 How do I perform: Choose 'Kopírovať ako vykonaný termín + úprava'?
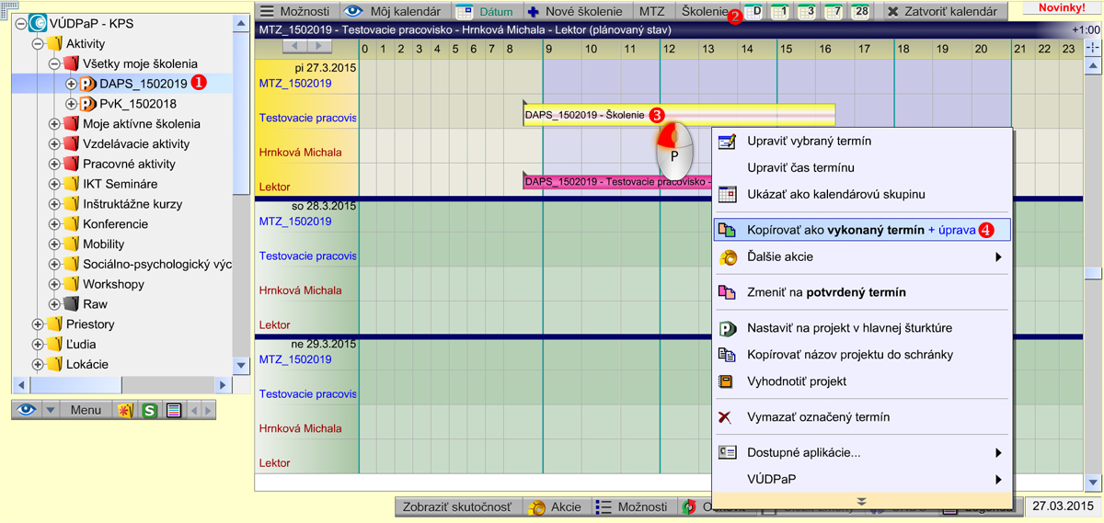tap(861, 231)
